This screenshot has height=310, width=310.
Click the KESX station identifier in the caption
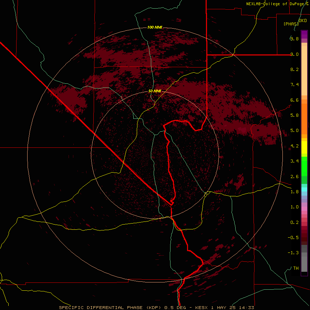[x=201, y=308]
